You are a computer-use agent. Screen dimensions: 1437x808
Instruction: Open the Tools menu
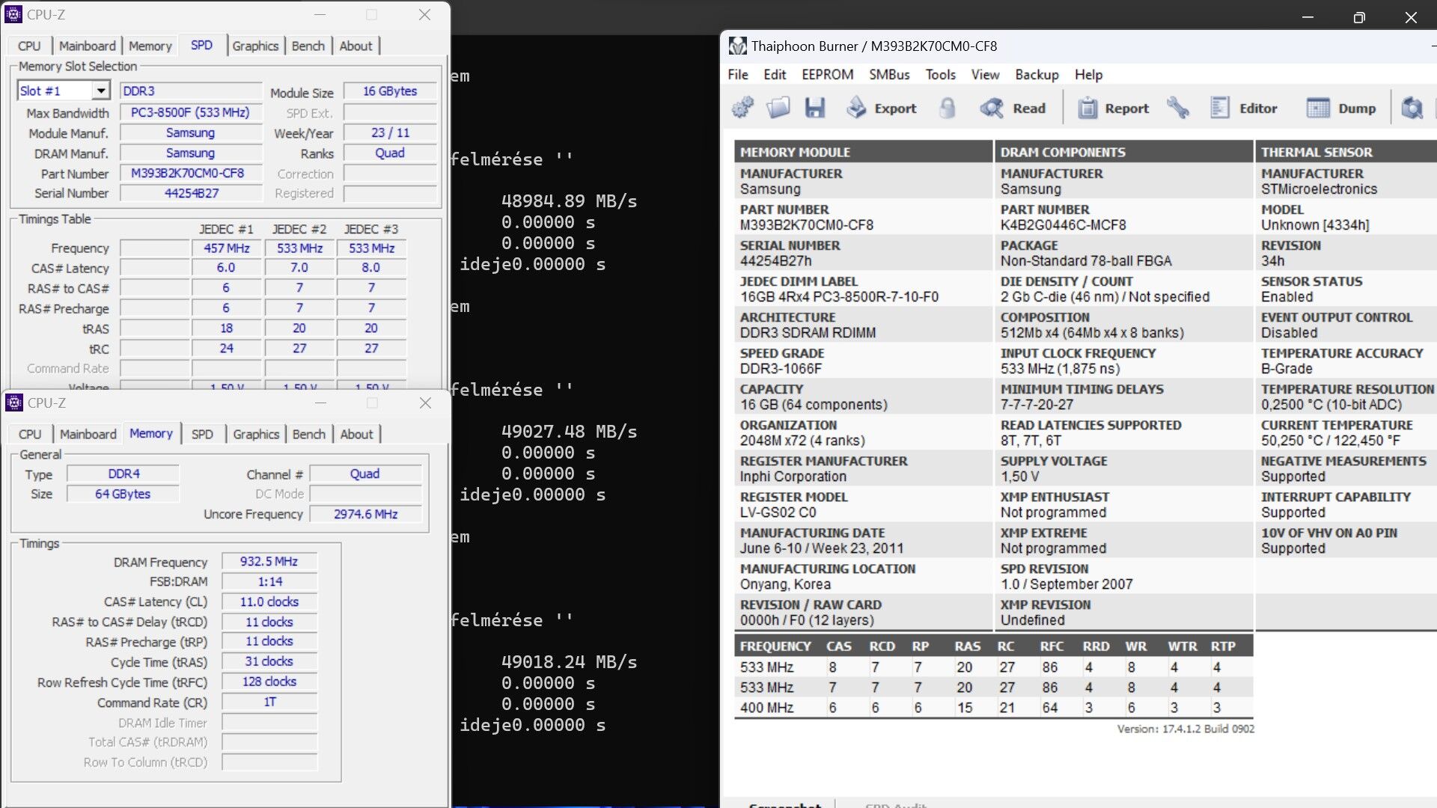click(x=940, y=75)
